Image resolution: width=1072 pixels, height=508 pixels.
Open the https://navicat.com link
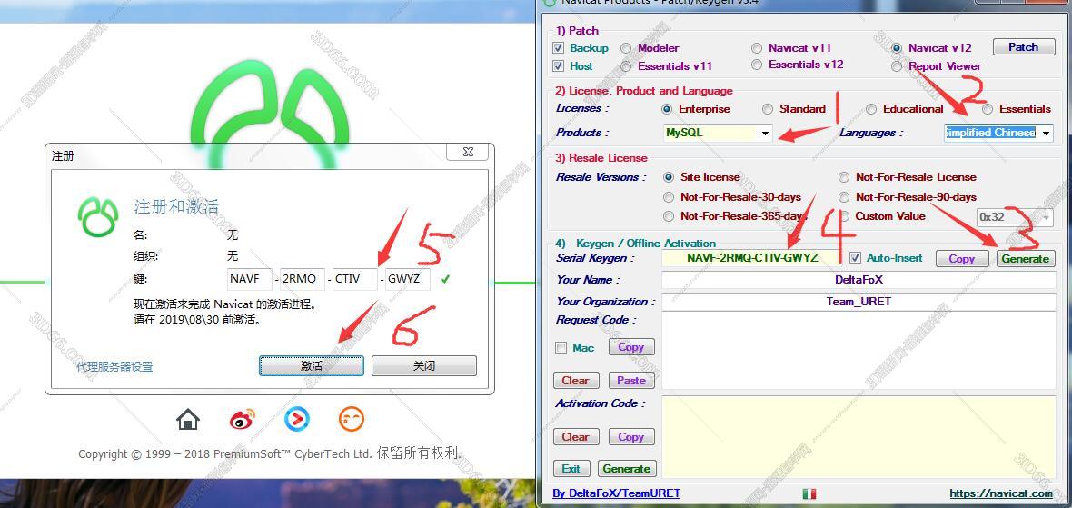point(1001,493)
